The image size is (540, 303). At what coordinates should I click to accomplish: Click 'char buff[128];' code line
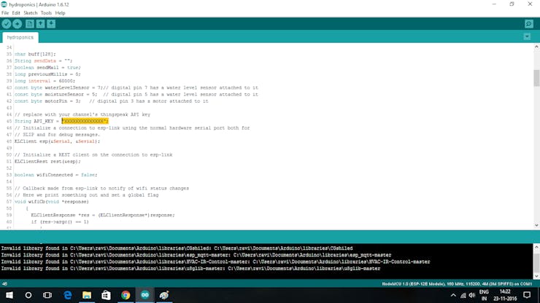(x=35, y=54)
